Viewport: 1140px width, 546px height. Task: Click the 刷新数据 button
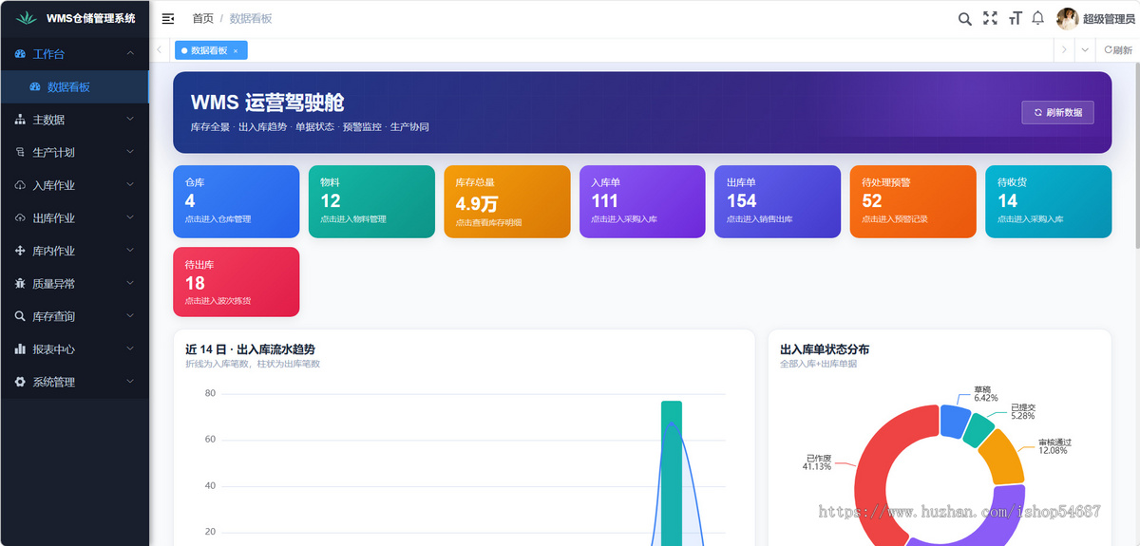coord(1057,112)
